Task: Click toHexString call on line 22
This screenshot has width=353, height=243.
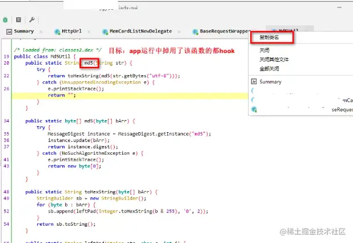Action: 83,76
